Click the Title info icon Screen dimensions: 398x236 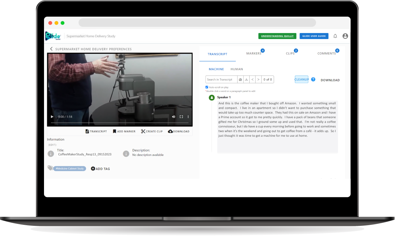coord(51,153)
